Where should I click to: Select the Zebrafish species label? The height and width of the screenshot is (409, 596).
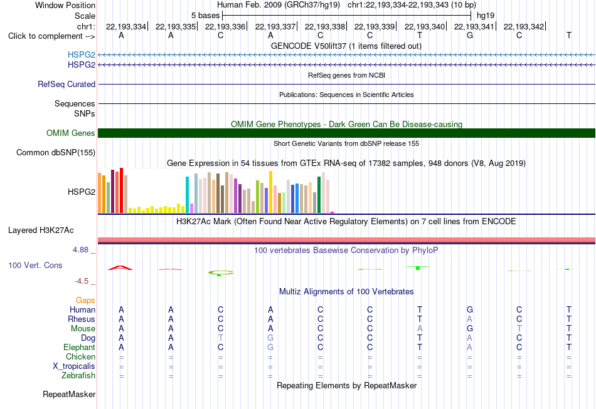click(78, 375)
